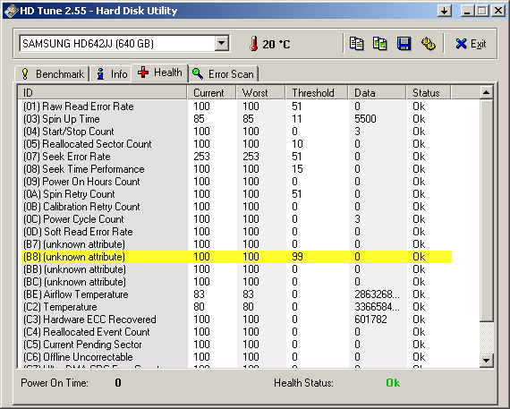Click the minimize-to-tray down arrow button
Viewport: 510px width, 409px height.
coord(445,11)
